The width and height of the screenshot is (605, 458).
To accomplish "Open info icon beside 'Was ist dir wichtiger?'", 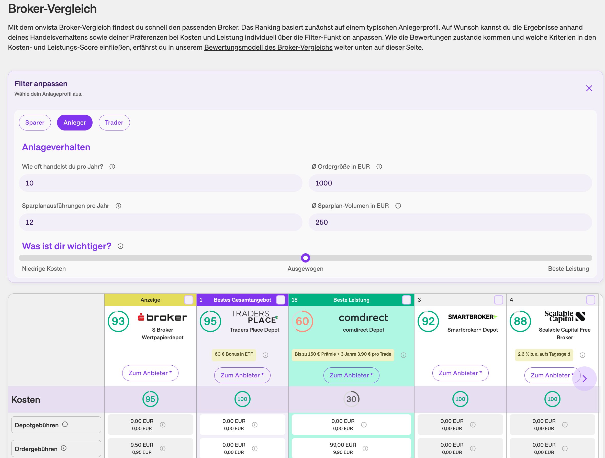I will click(x=120, y=246).
